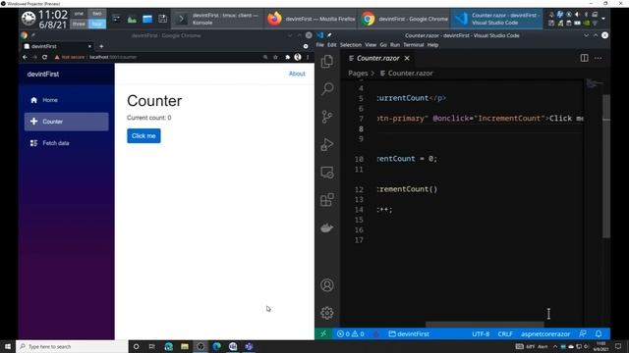Open Chrome three-dot menu
Viewport: 629px width, 353px height.
[308, 57]
